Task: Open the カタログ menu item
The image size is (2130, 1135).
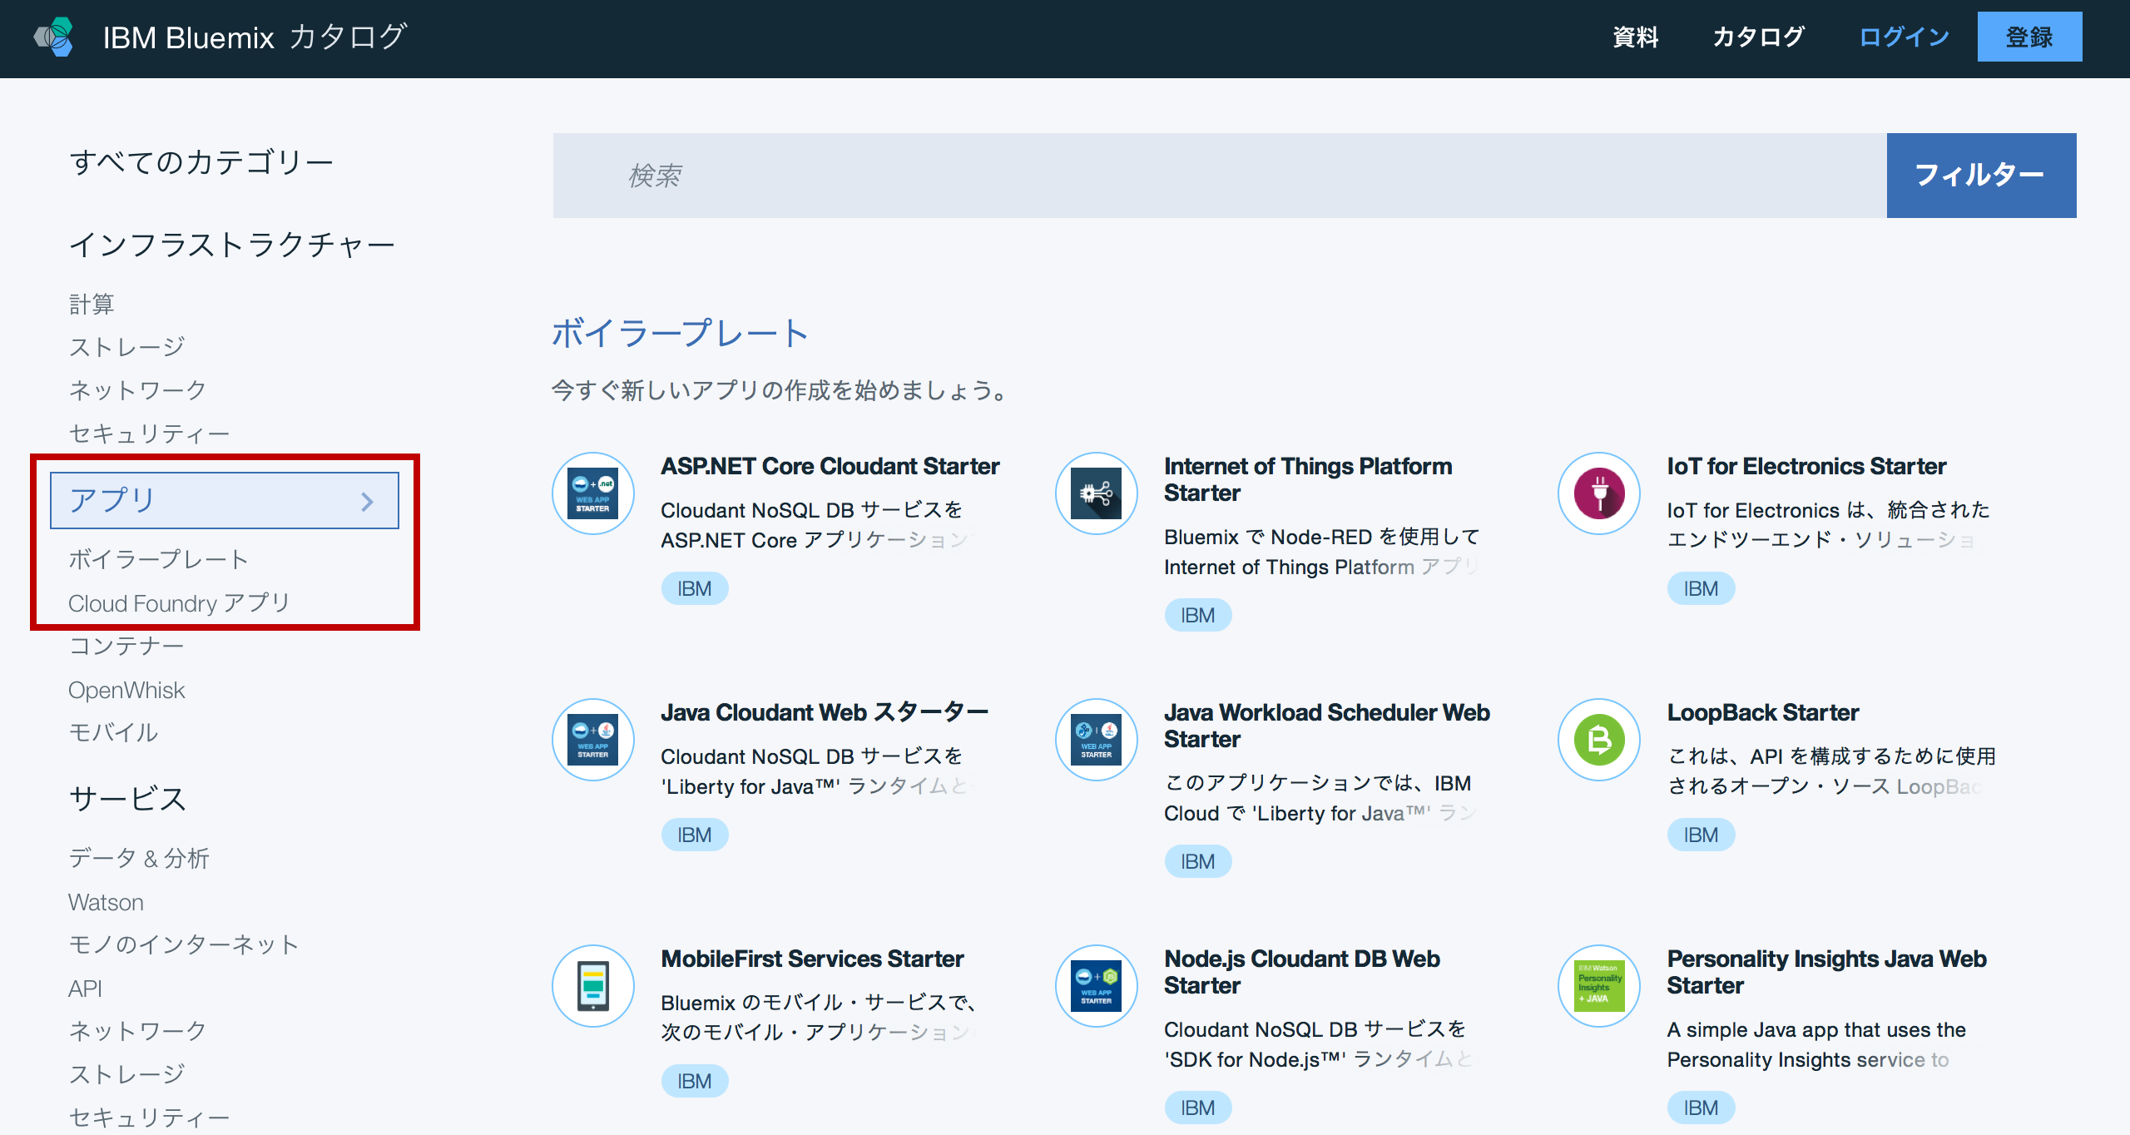Action: (1758, 37)
